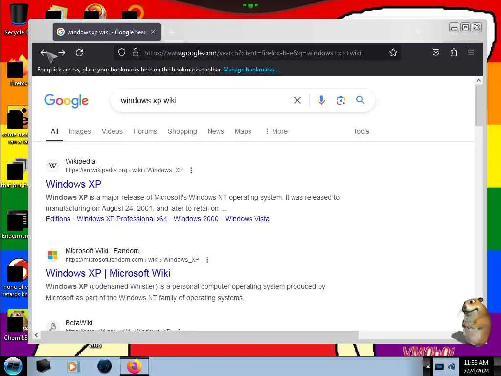Select the All results tab
The width and height of the screenshot is (501, 376).
click(54, 131)
